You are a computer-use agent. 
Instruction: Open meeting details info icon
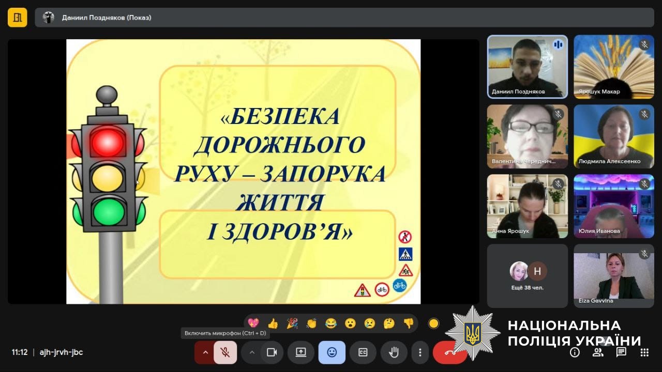575,352
